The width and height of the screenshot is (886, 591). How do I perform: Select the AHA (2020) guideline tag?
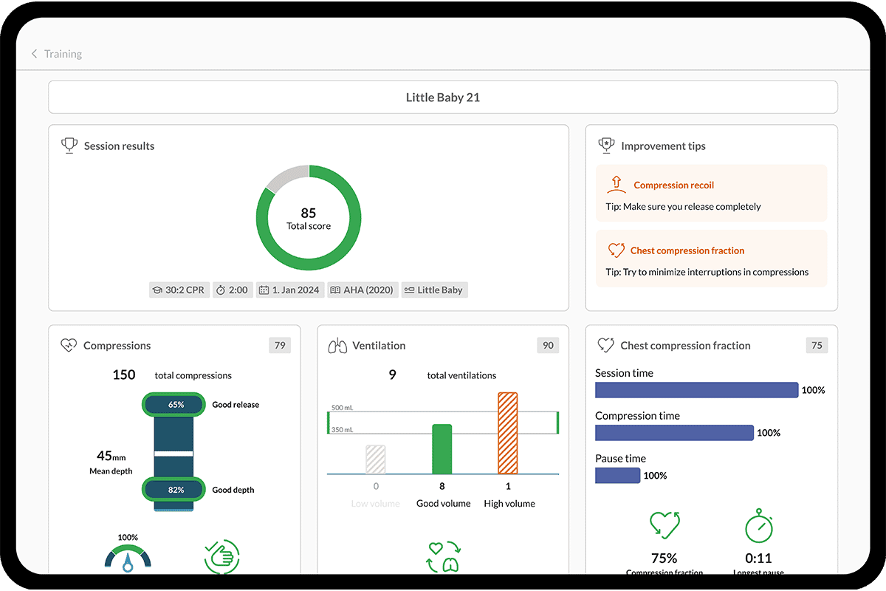click(x=362, y=290)
